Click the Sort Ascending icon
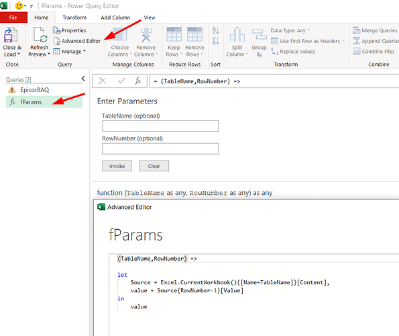This screenshot has height=336, width=399. (x=215, y=30)
